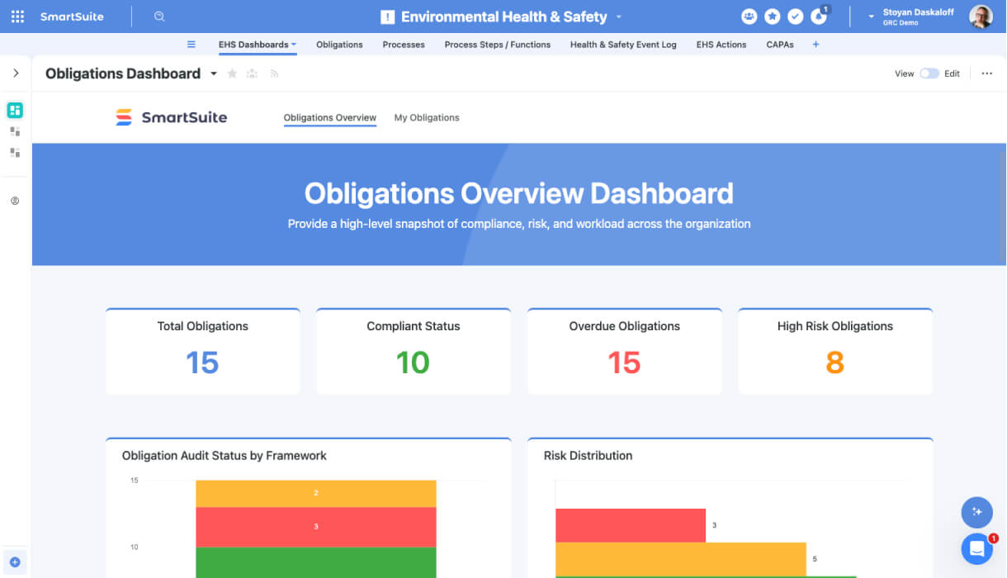Click the Compliant Status card value 10
The height and width of the screenshot is (578, 1007).
(x=413, y=362)
